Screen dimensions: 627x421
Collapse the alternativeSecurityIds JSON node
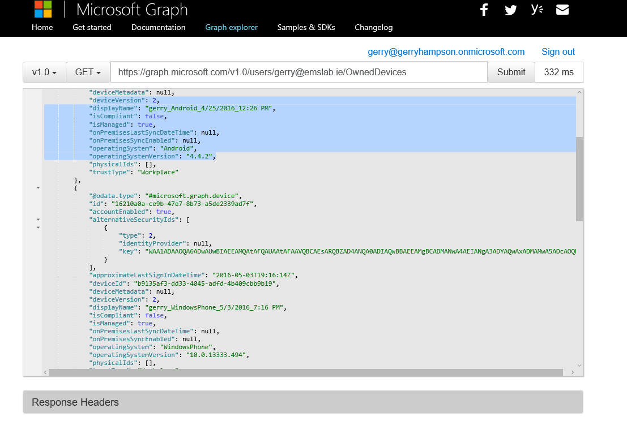click(38, 220)
